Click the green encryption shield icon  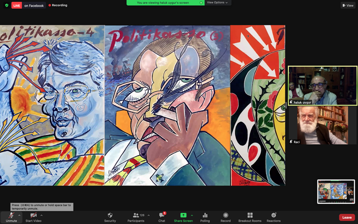pos(7,5)
